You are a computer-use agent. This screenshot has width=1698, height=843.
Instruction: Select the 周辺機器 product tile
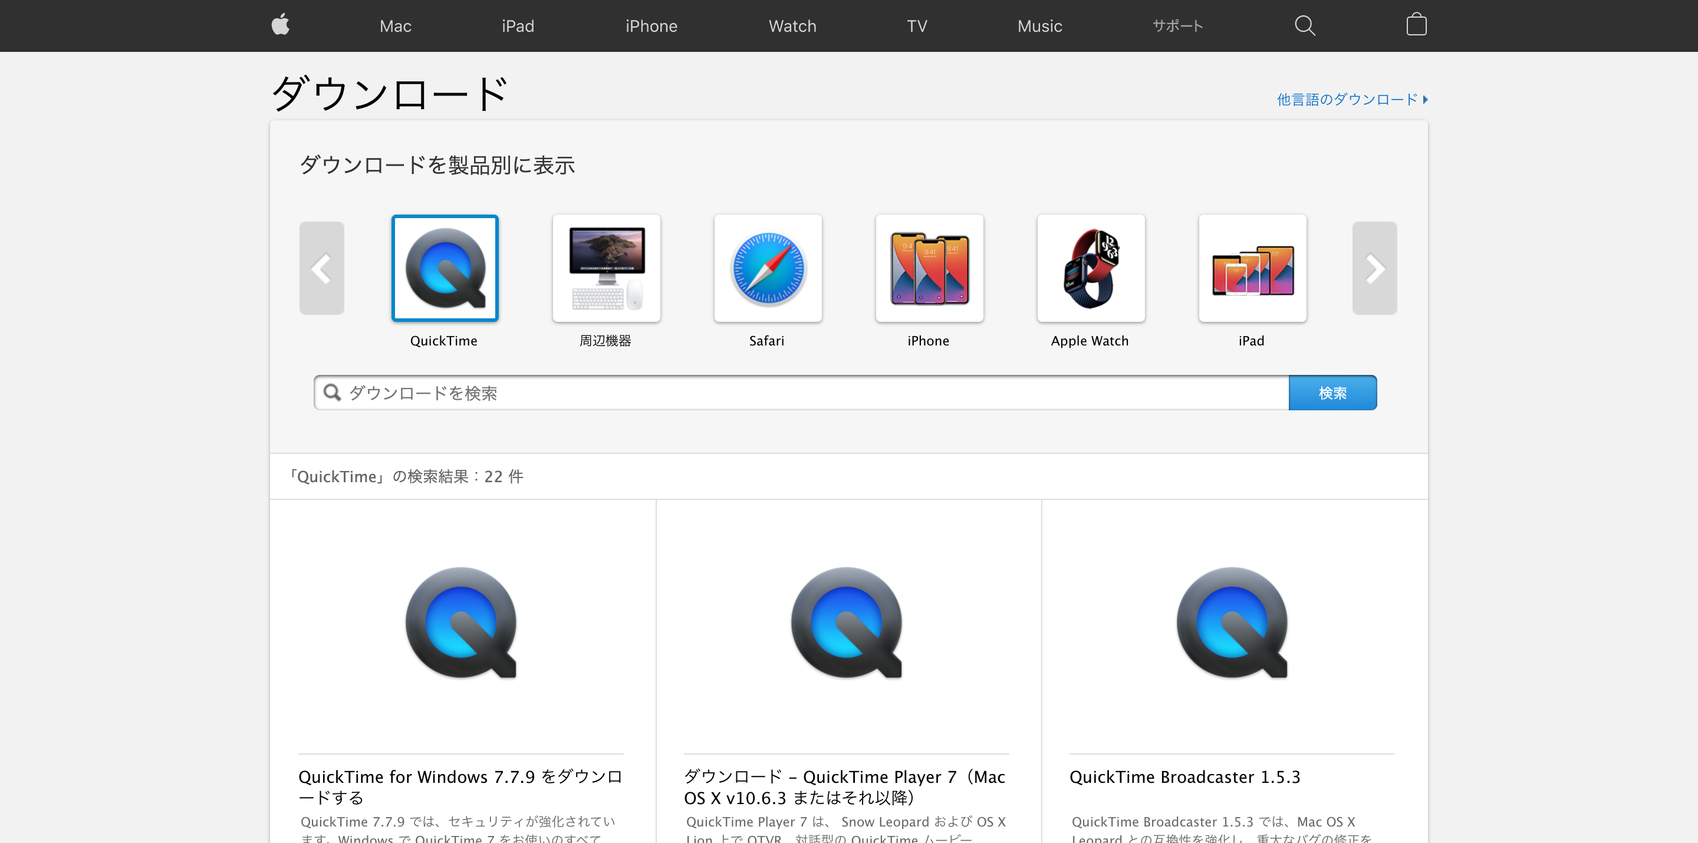tap(607, 268)
